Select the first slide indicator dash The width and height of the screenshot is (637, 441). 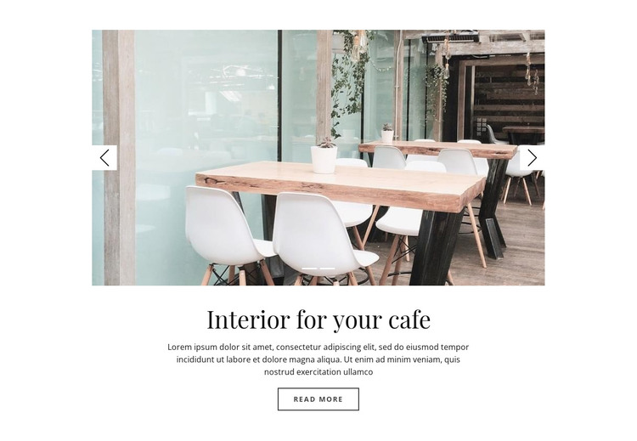(x=309, y=269)
